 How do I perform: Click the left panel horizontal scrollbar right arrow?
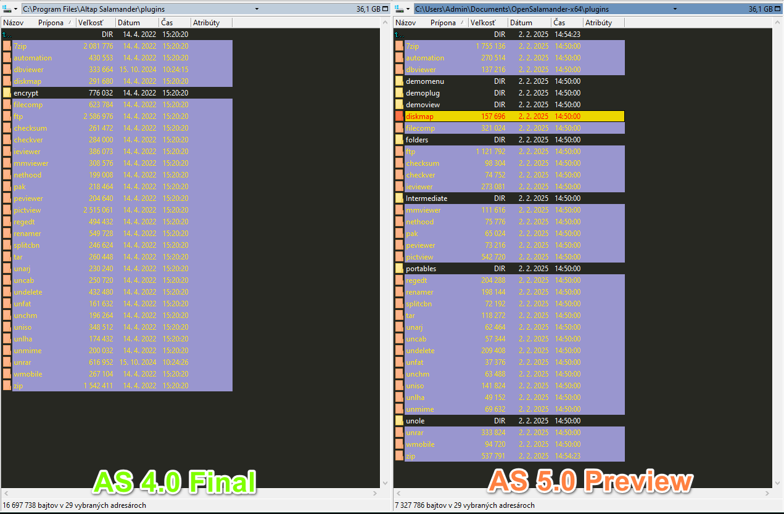(375, 494)
